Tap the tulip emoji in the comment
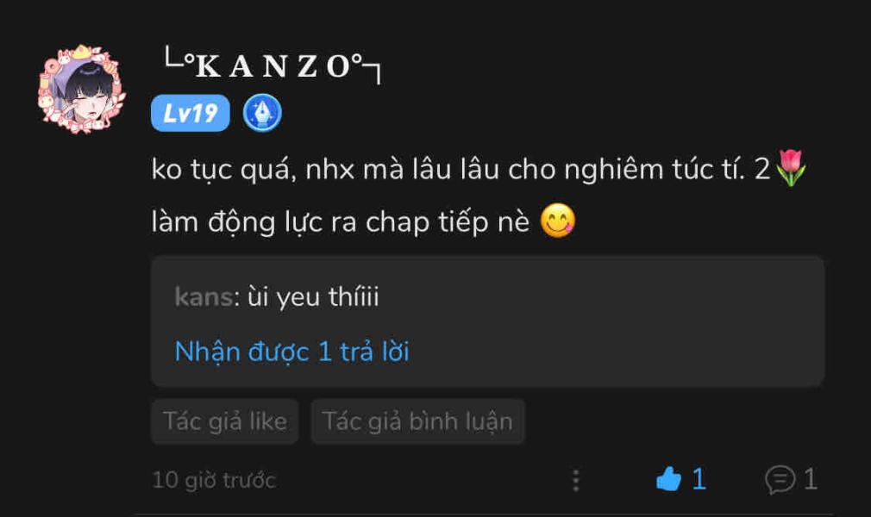 tap(790, 168)
